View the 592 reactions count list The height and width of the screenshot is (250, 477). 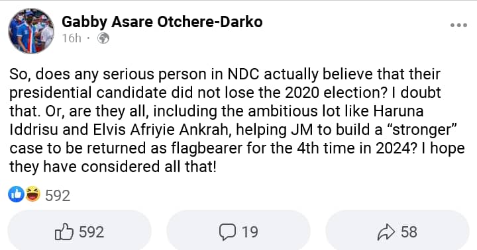pyautogui.click(x=58, y=195)
